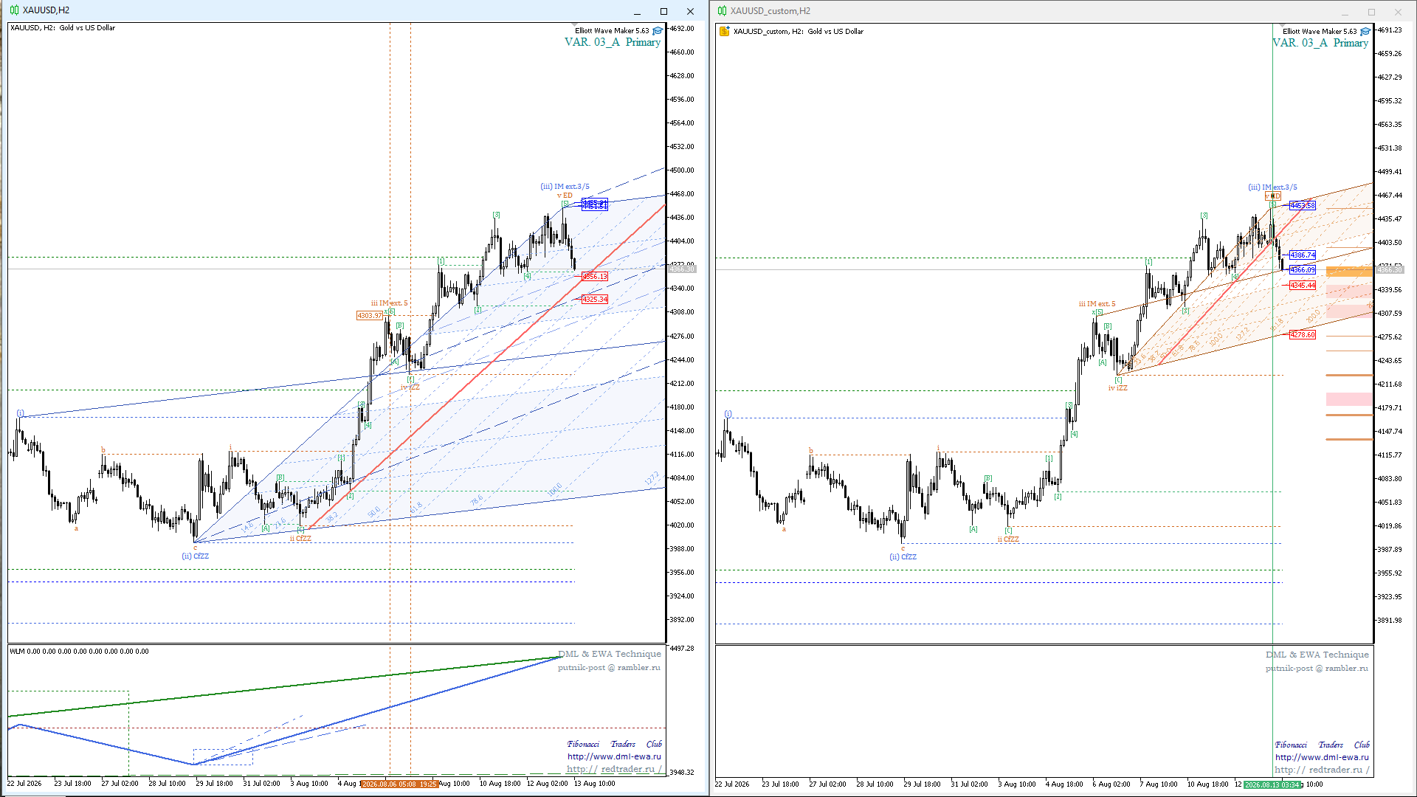Click the Elliott Wave Maker cap icon in XAUUSD chart

click(x=658, y=31)
